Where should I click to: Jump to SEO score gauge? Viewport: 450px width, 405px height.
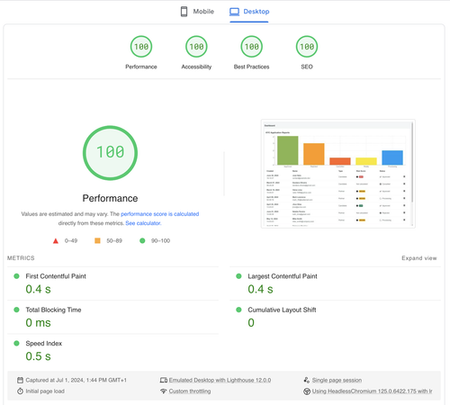click(307, 47)
